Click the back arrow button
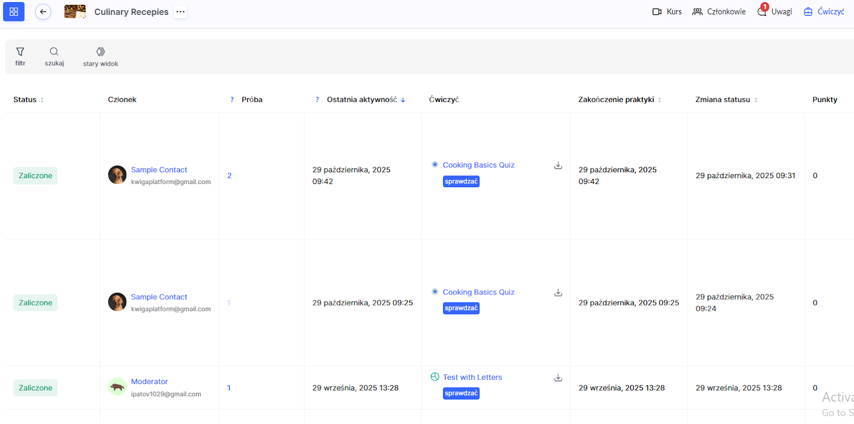The height and width of the screenshot is (424, 854). [43, 12]
